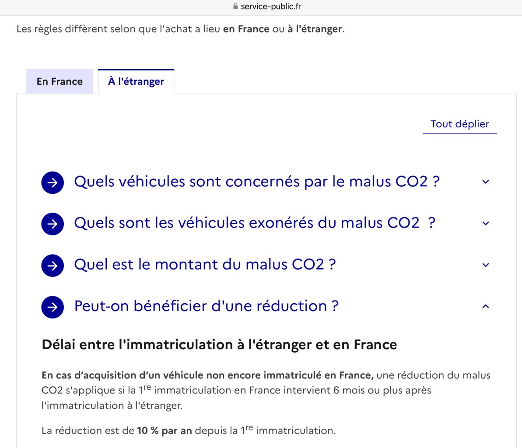This screenshot has height=448, width=522.
Task: Expand chevron for véhicules exonérés du malus
Action: pos(486,223)
